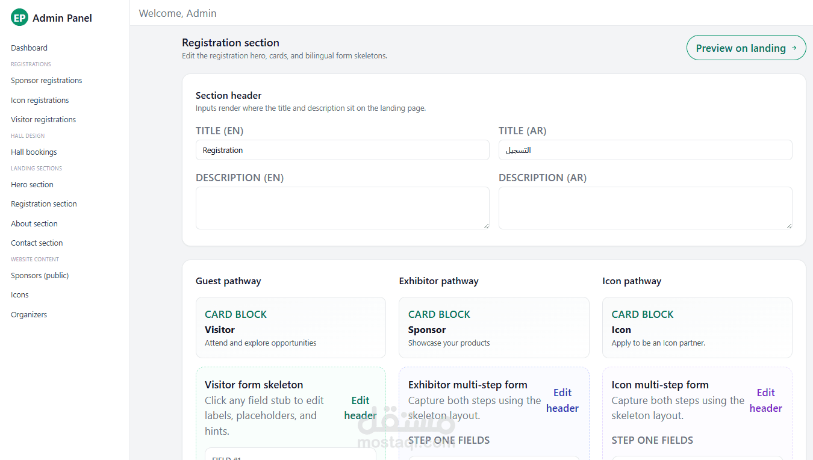Navigate to Hero section

coord(32,184)
